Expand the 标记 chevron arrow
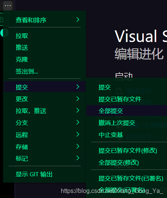Screen dimensions: 167x198 (x=78, y=158)
